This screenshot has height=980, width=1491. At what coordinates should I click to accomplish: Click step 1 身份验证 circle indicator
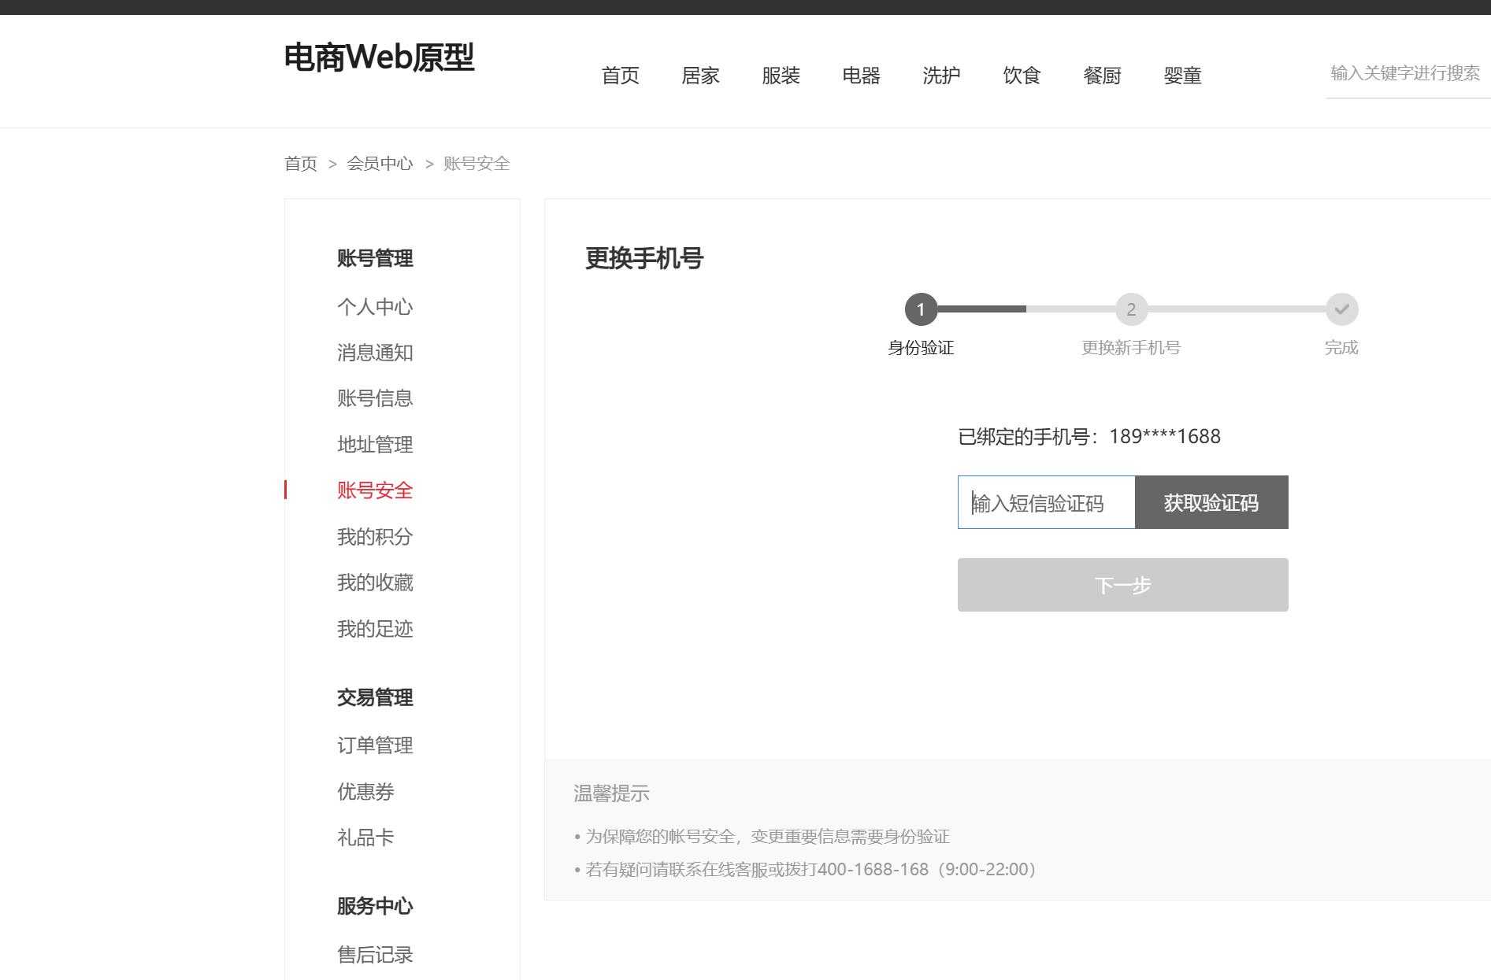tap(920, 309)
